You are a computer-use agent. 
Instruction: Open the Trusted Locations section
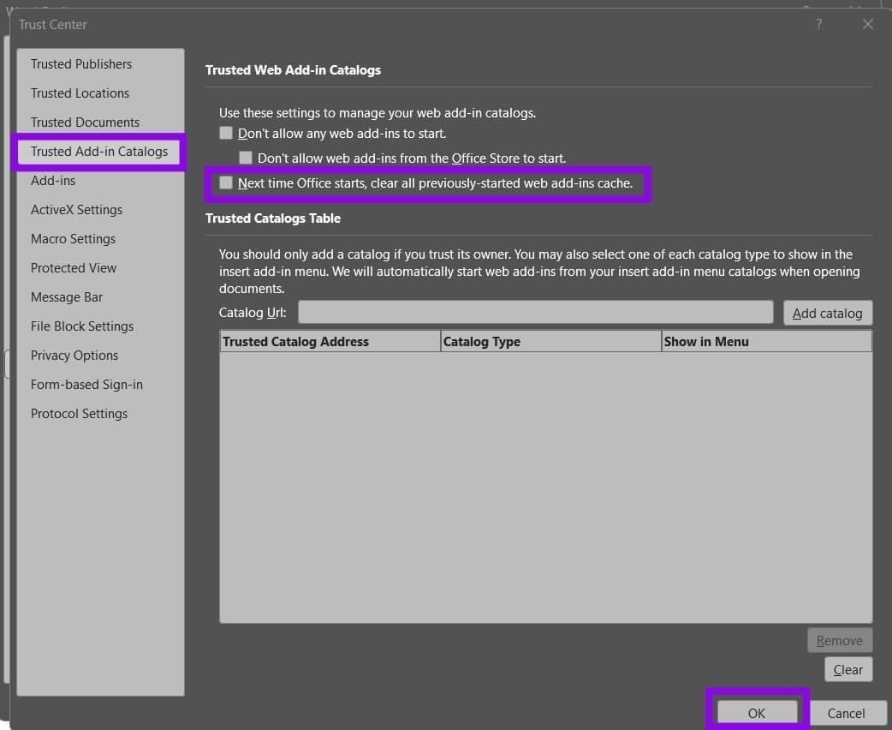tap(80, 93)
